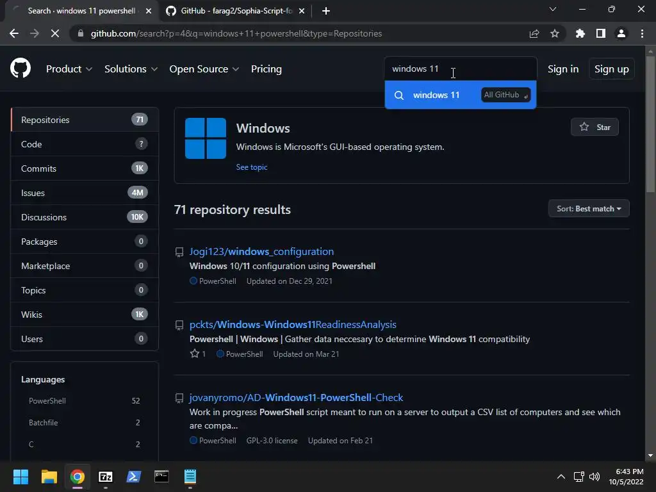Open a new tab with the plus button

(326, 11)
